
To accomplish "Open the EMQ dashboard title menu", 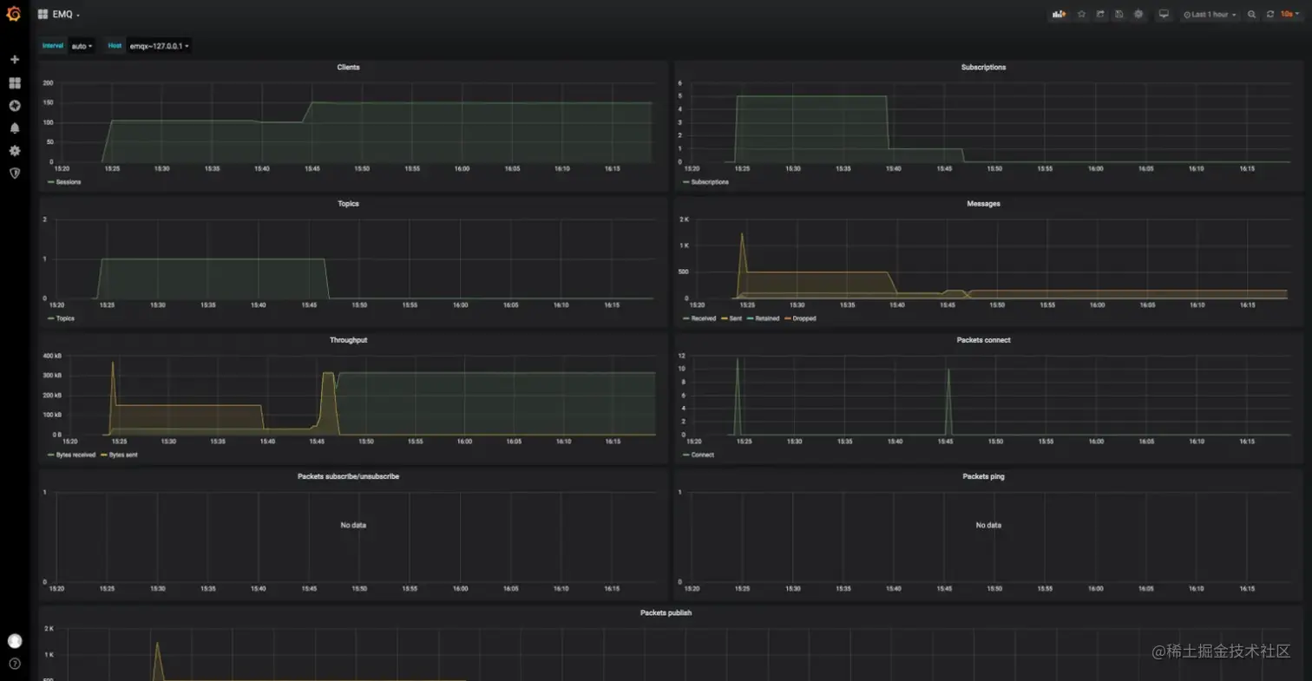I will click(x=62, y=14).
